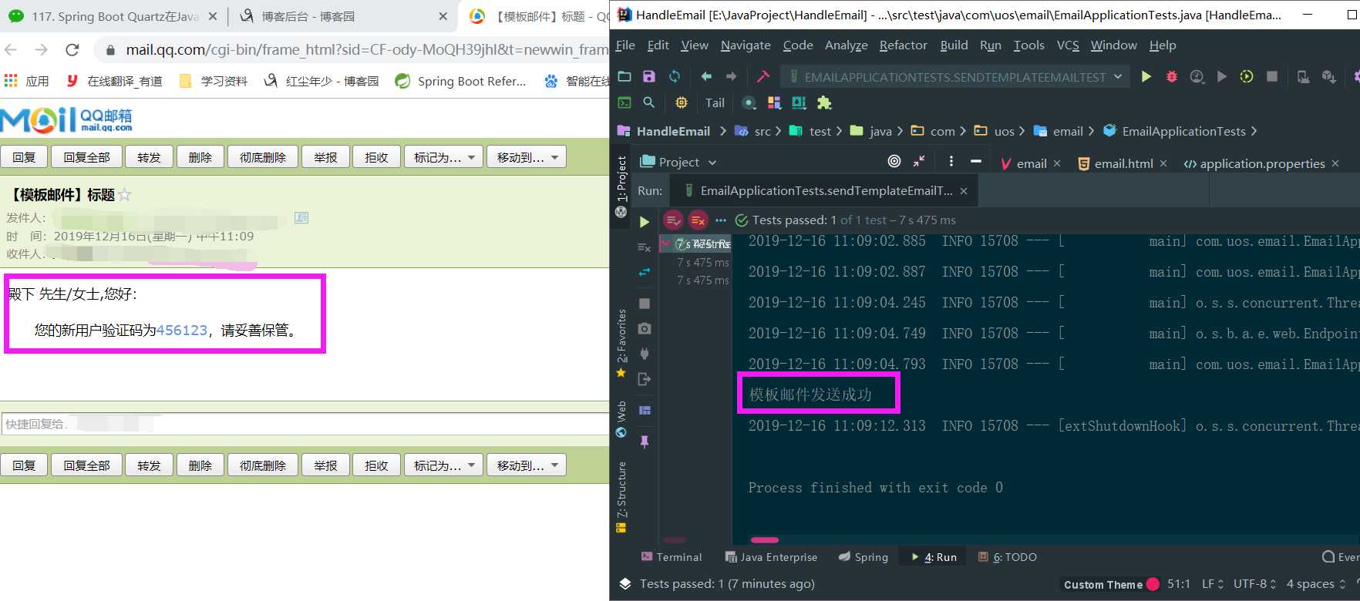Open the Refactor menu
Viewport: 1360px width, 601px height.
[x=904, y=45]
